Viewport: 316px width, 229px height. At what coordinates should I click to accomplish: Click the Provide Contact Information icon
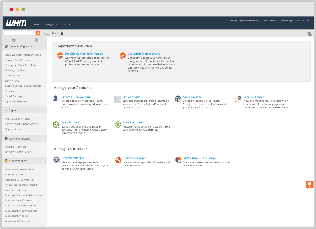(x=60, y=56)
